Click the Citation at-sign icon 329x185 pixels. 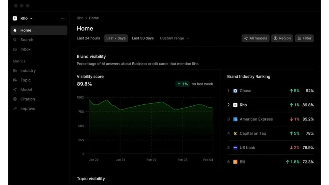click(15, 99)
